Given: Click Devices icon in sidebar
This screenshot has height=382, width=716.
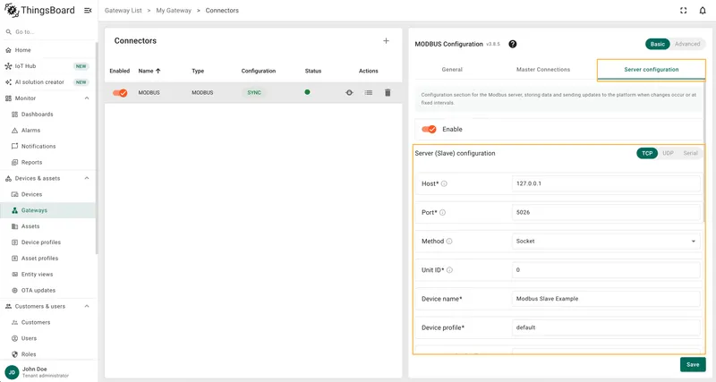Looking at the screenshot, I should [x=14, y=194].
